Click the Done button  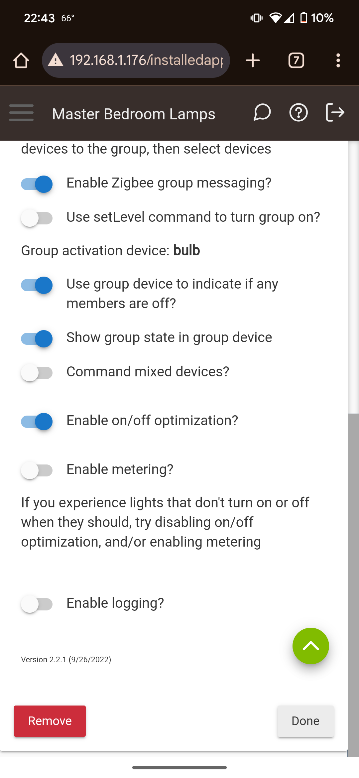305,721
